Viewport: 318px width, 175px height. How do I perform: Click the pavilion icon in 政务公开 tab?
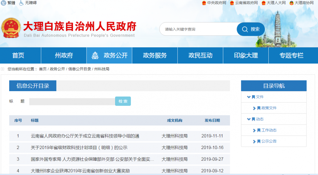(x=95, y=55)
